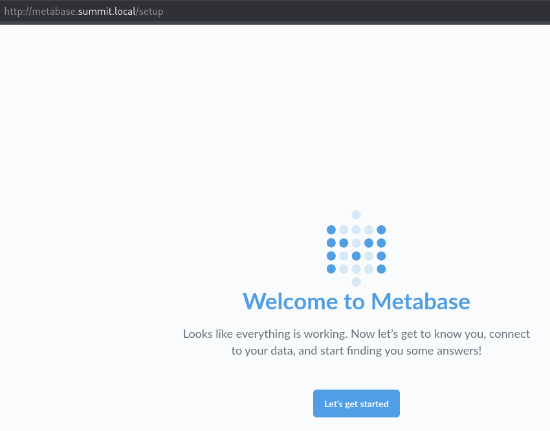This screenshot has height=431, width=550.
Task: Click the Metabase dotted logo
Action: click(x=356, y=249)
